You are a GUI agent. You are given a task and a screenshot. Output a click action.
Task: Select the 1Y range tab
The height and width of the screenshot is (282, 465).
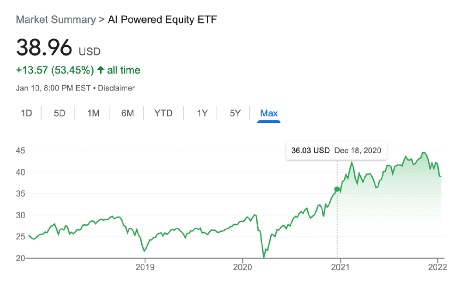click(202, 113)
